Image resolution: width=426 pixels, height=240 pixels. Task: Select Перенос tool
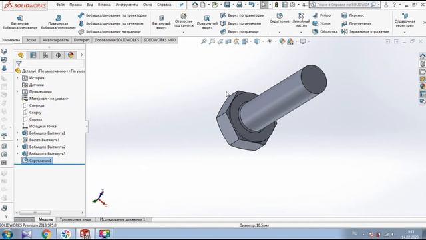(x=353, y=15)
